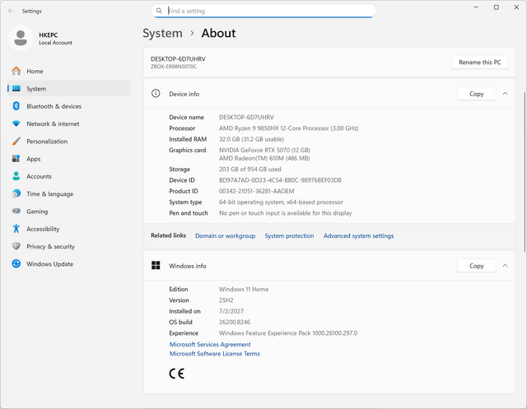527x409 pixels.
Task: Click the Time & language globe icon
Action: pyautogui.click(x=16, y=193)
